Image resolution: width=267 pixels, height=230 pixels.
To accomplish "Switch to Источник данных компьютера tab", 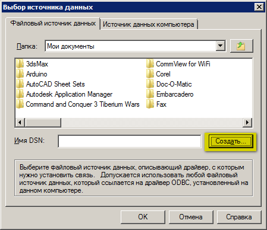I will click(149, 24).
